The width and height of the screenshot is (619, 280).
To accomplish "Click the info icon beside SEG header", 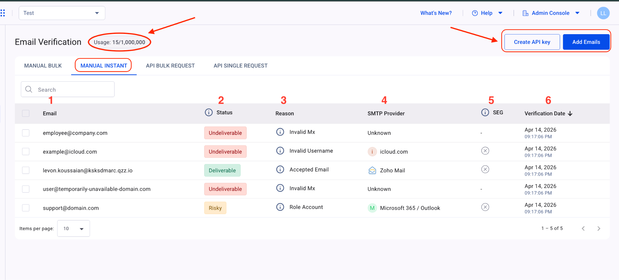I will tap(485, 112).
